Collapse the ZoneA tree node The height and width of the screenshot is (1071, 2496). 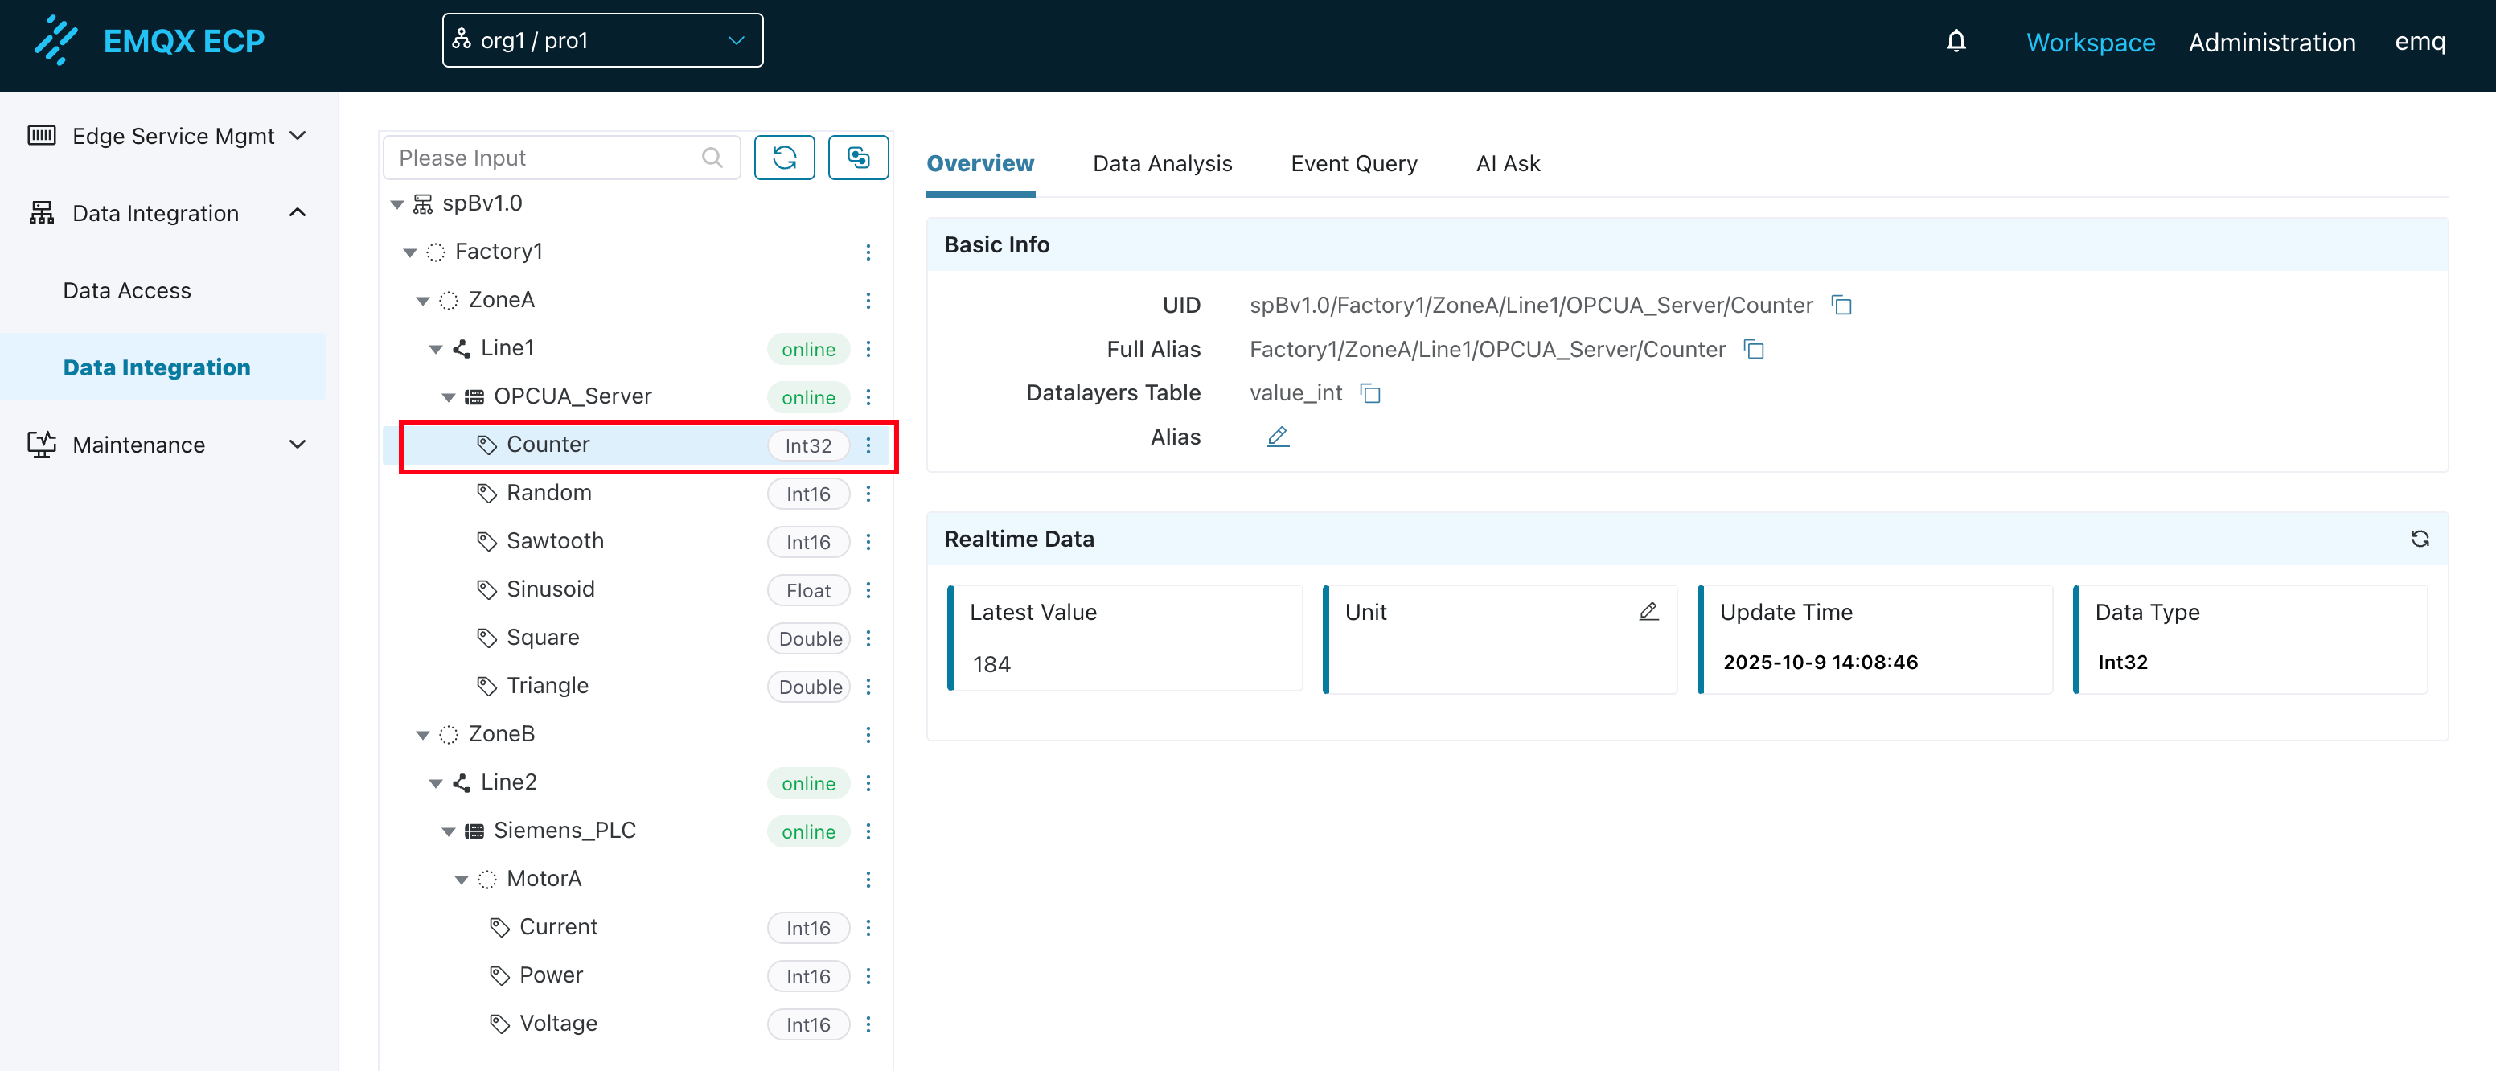[x=422, y=301]
